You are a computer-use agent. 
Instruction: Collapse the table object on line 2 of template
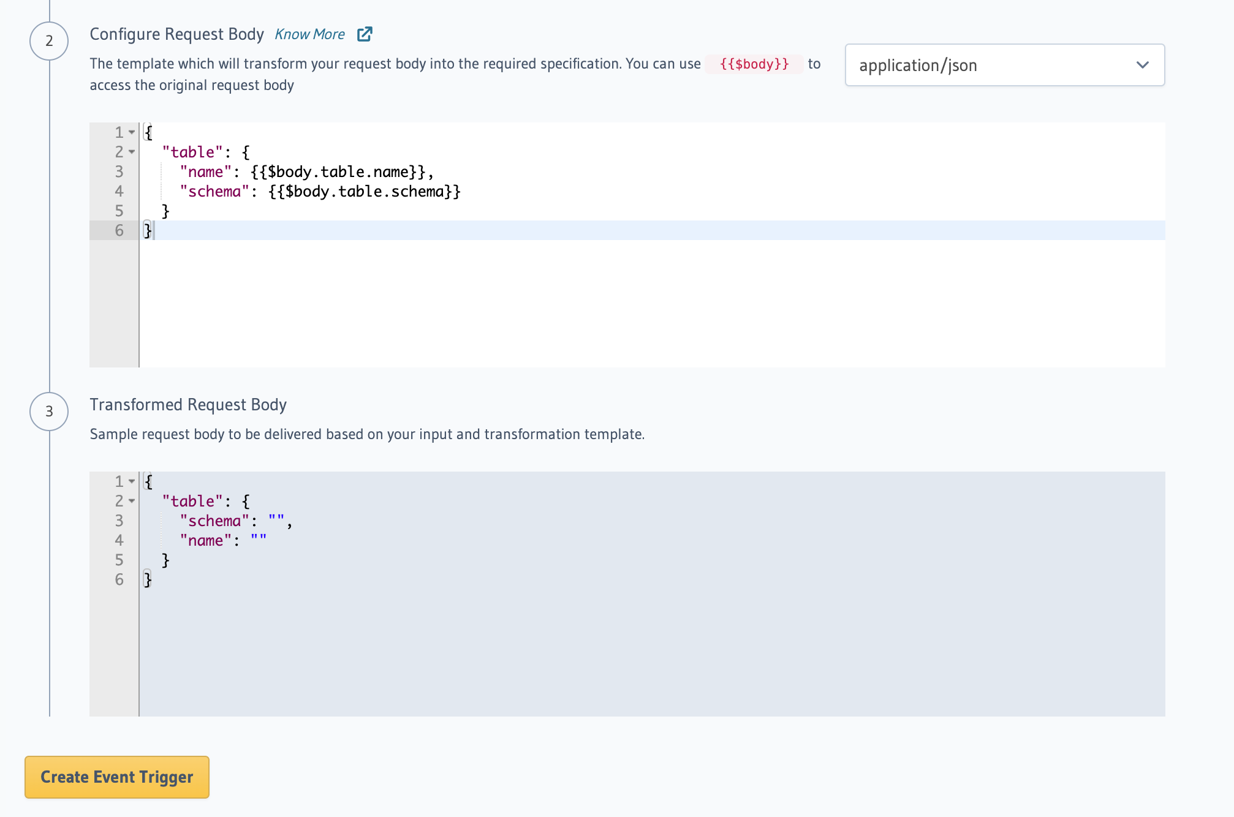(131, 152)
